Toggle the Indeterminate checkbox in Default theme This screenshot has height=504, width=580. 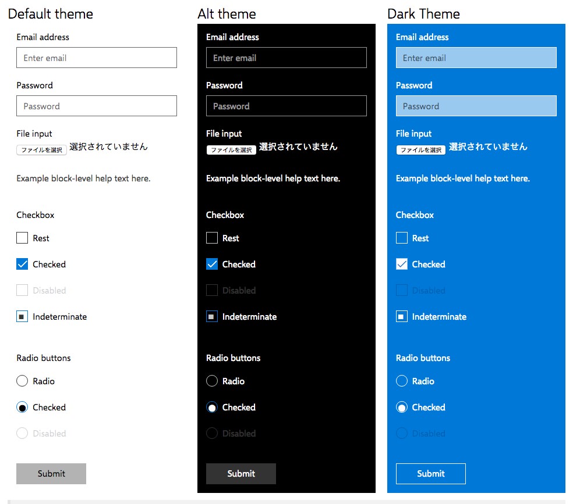[22, 317]
